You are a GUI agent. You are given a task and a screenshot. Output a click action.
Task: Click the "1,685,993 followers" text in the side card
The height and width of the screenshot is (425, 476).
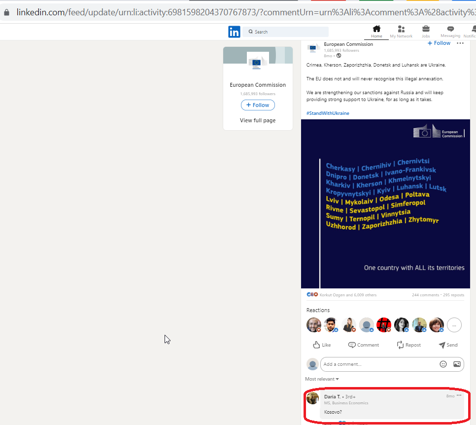pyautogui.click(x=258, y=94)
